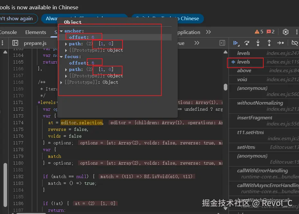The width and height of the screenshot is (299, 214).
Task: Select the void call stack frame
Action: [264, 79]
